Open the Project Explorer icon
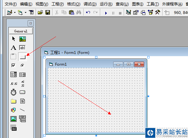 (129, 12)
